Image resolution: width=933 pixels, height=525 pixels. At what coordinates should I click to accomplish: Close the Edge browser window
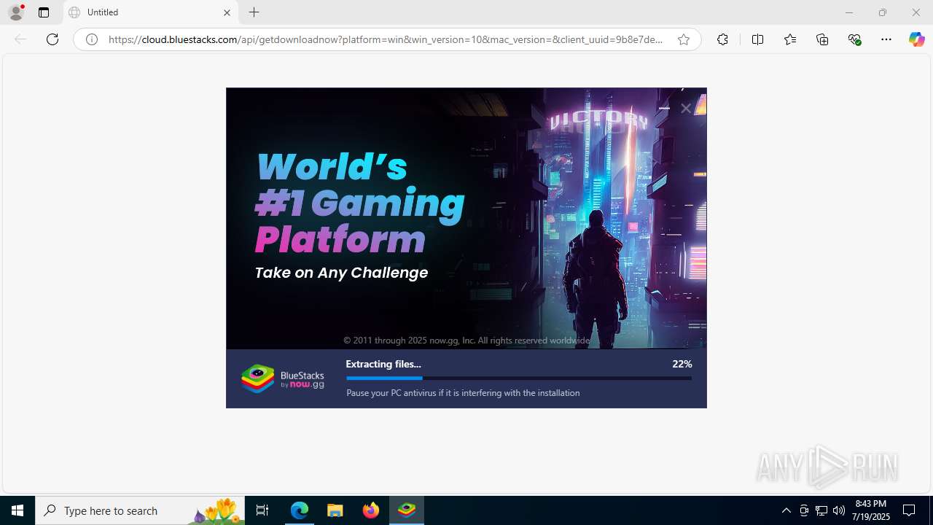click(916, 12)
